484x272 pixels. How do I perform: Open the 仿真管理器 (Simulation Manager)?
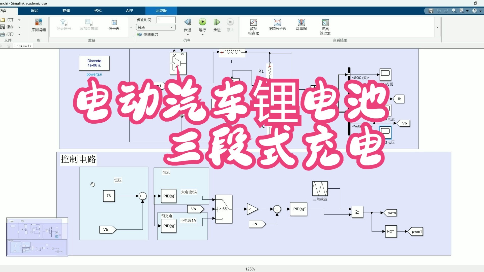pos(325,25)
